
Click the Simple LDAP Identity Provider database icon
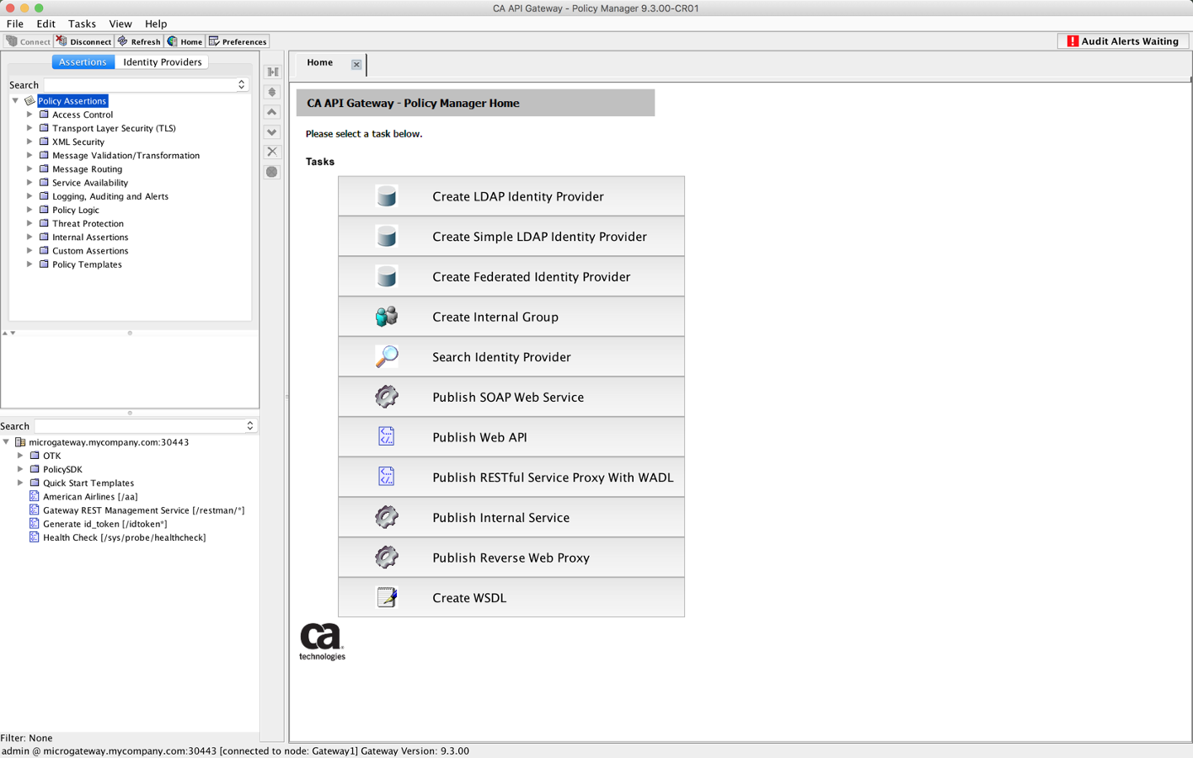pyautogui.click(x=387, y=237)
